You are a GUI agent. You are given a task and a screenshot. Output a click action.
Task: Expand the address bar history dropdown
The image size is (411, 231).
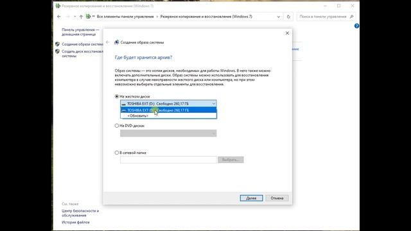coord(278,17)
